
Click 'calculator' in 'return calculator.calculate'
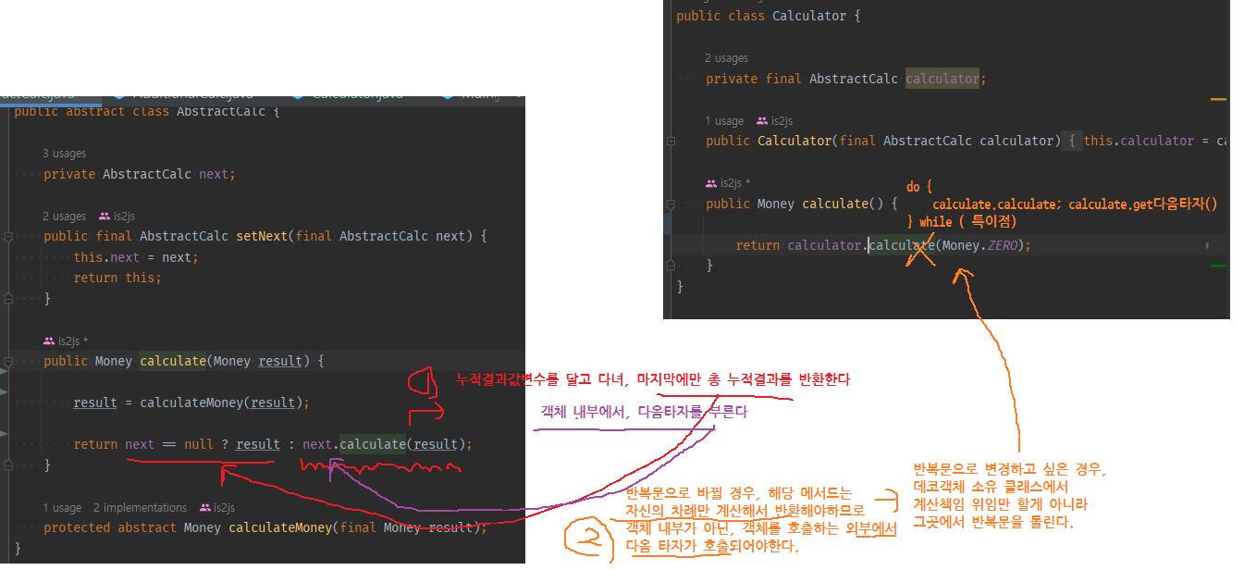click(824, 245)
